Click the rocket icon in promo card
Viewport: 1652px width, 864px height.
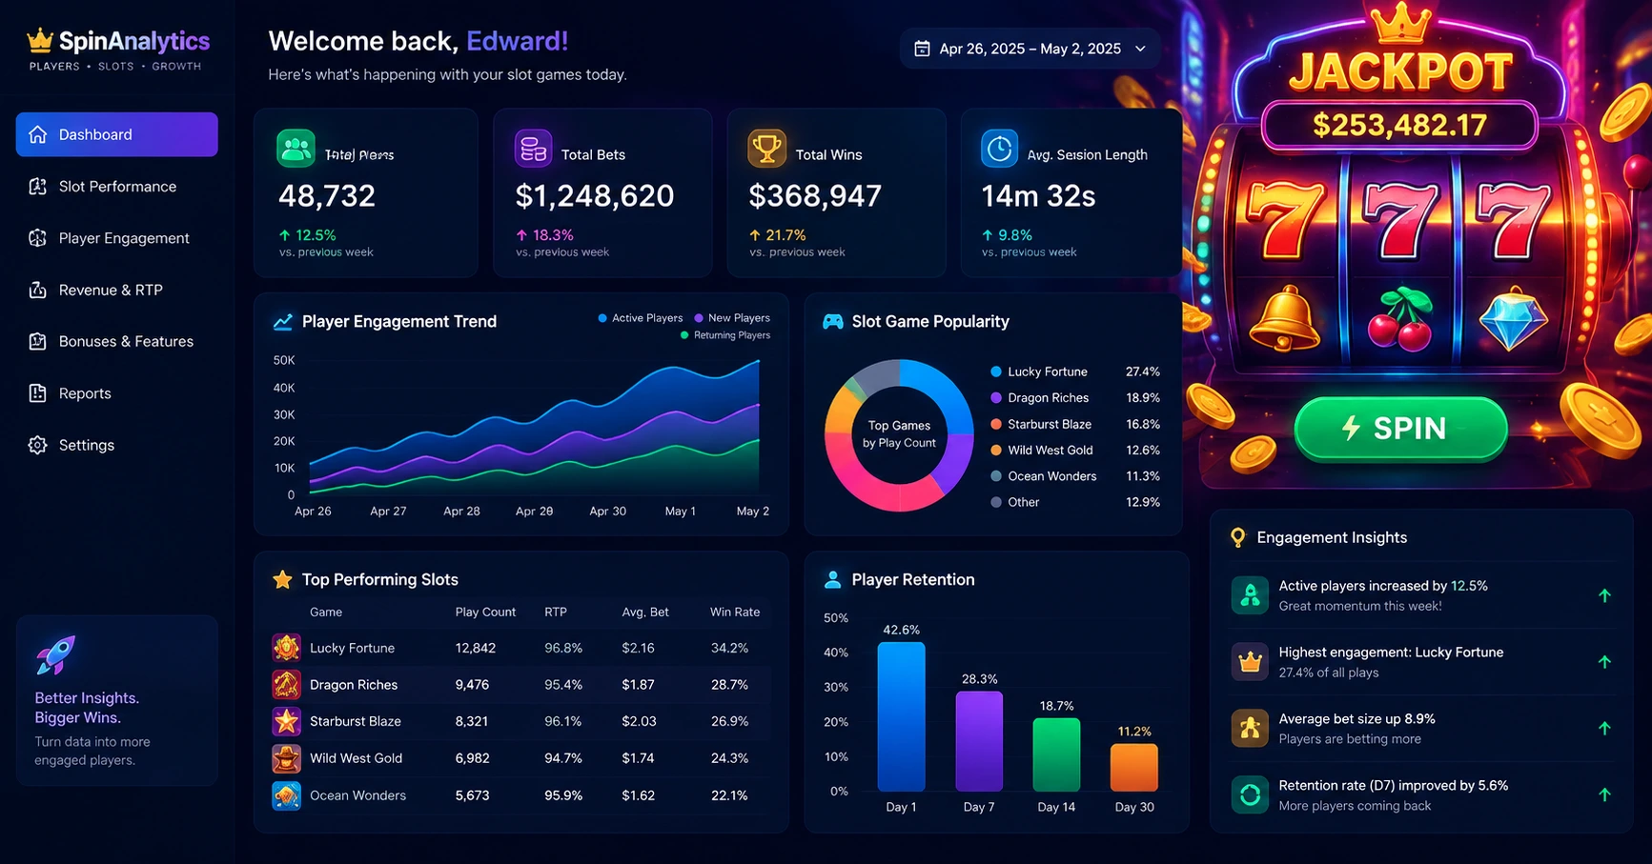[55, 655]
